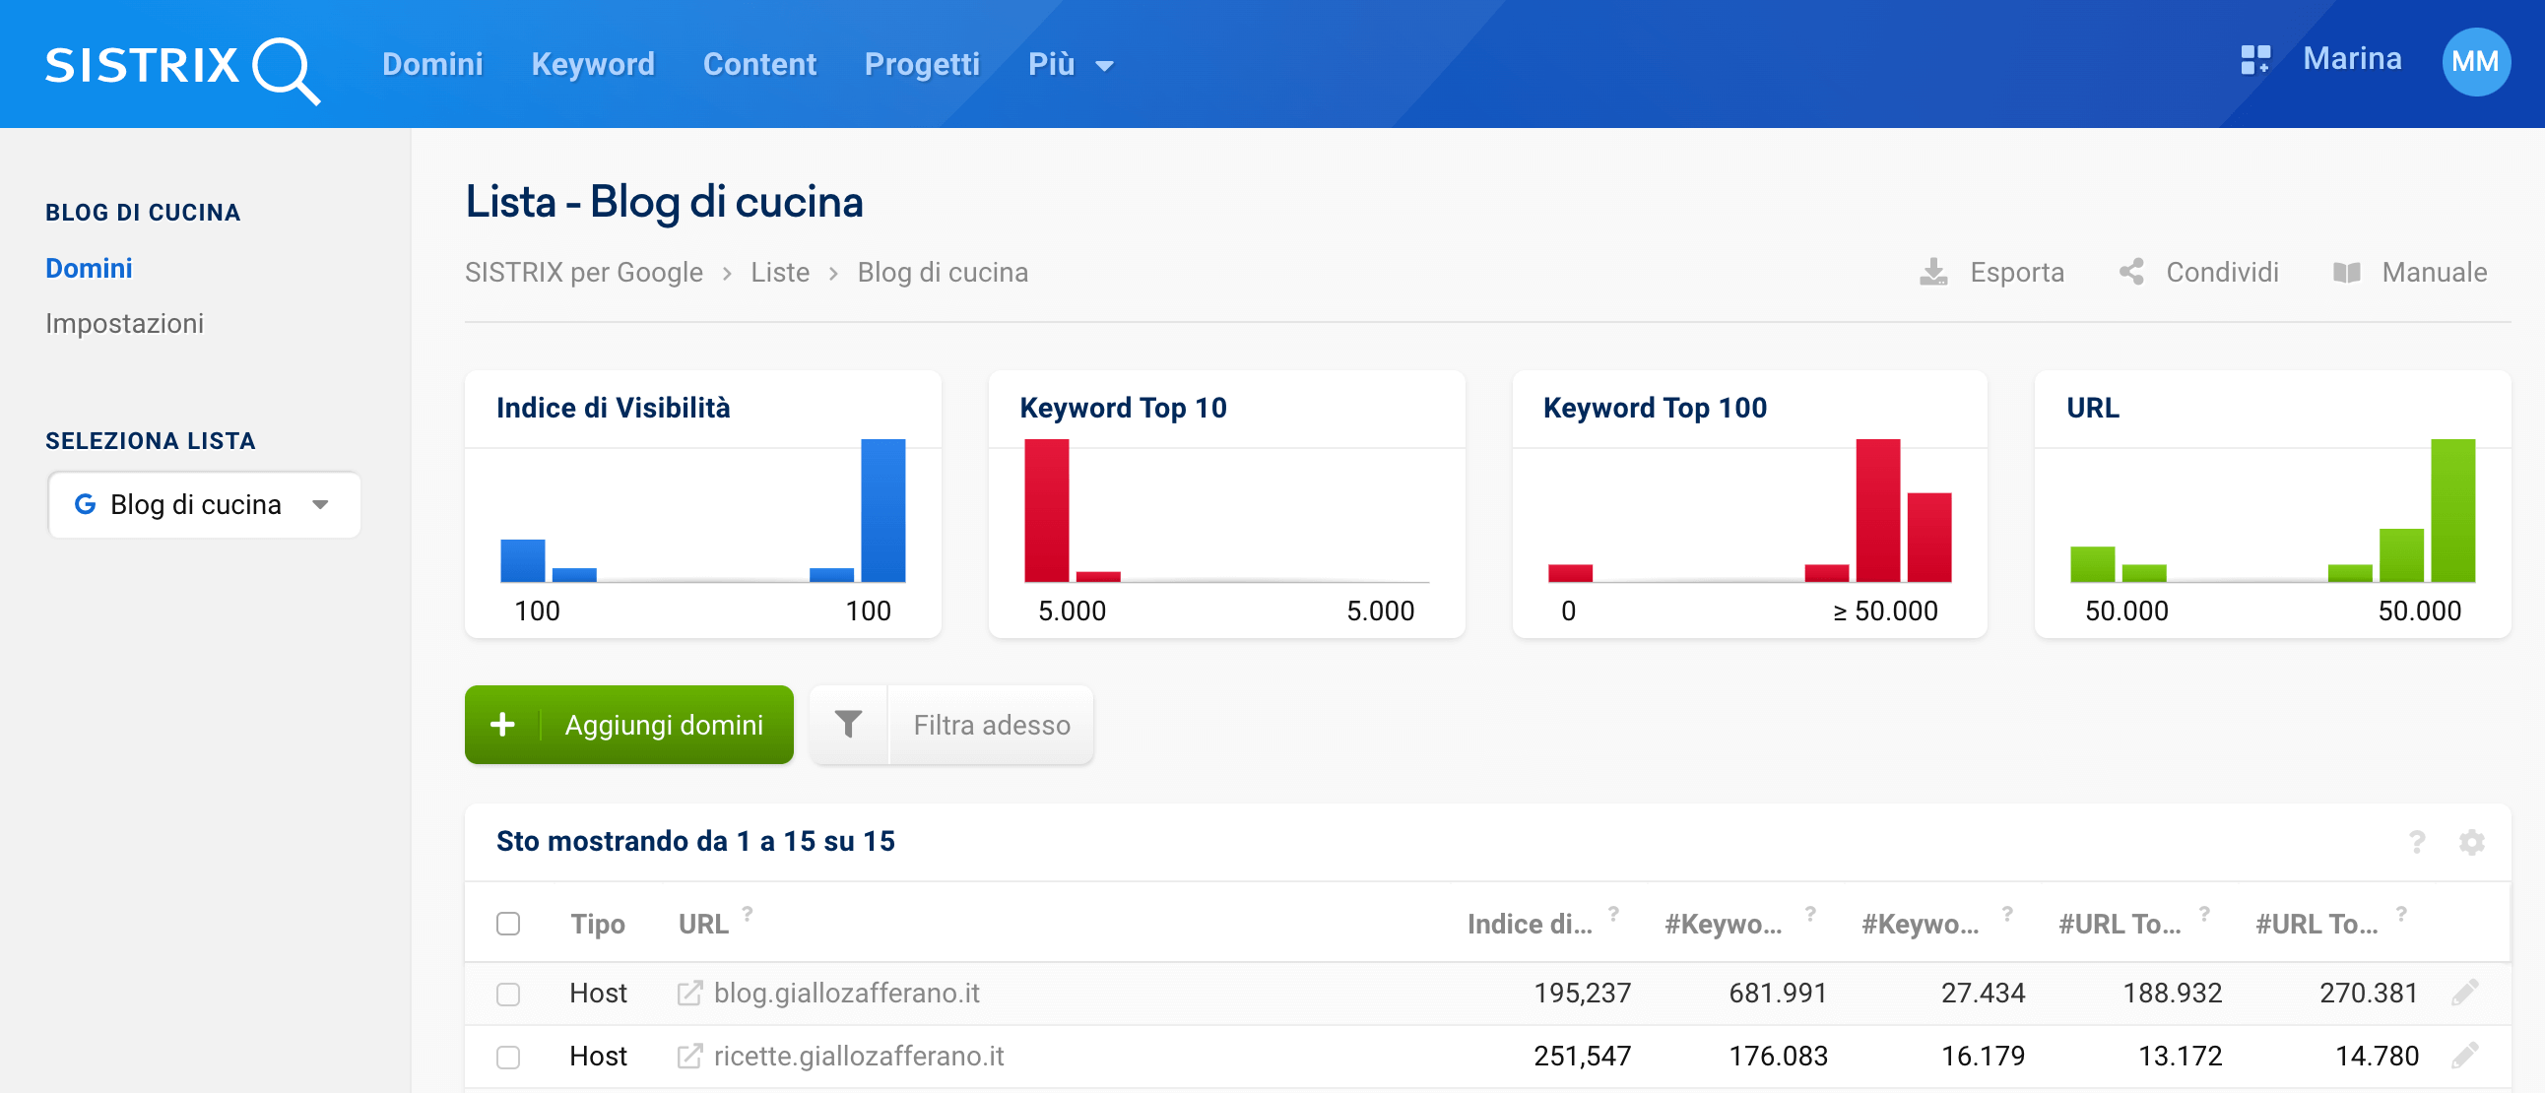Click the help mark beside first #URL To column
The width and height of the screenshot is (2545, 1093).
2204,914
